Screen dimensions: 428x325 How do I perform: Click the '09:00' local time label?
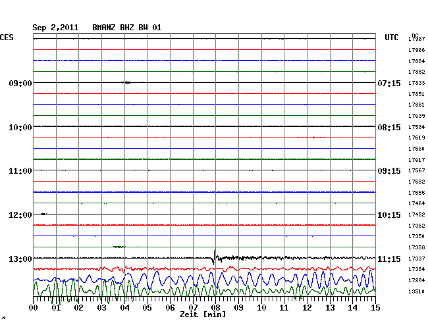(20, 83)
